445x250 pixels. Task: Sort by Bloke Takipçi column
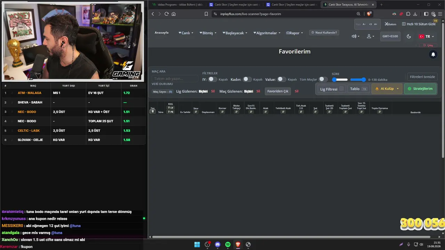(x=236, y=112)
